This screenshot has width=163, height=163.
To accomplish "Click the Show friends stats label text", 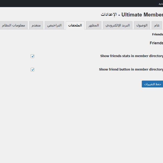I will click(131, 56).
